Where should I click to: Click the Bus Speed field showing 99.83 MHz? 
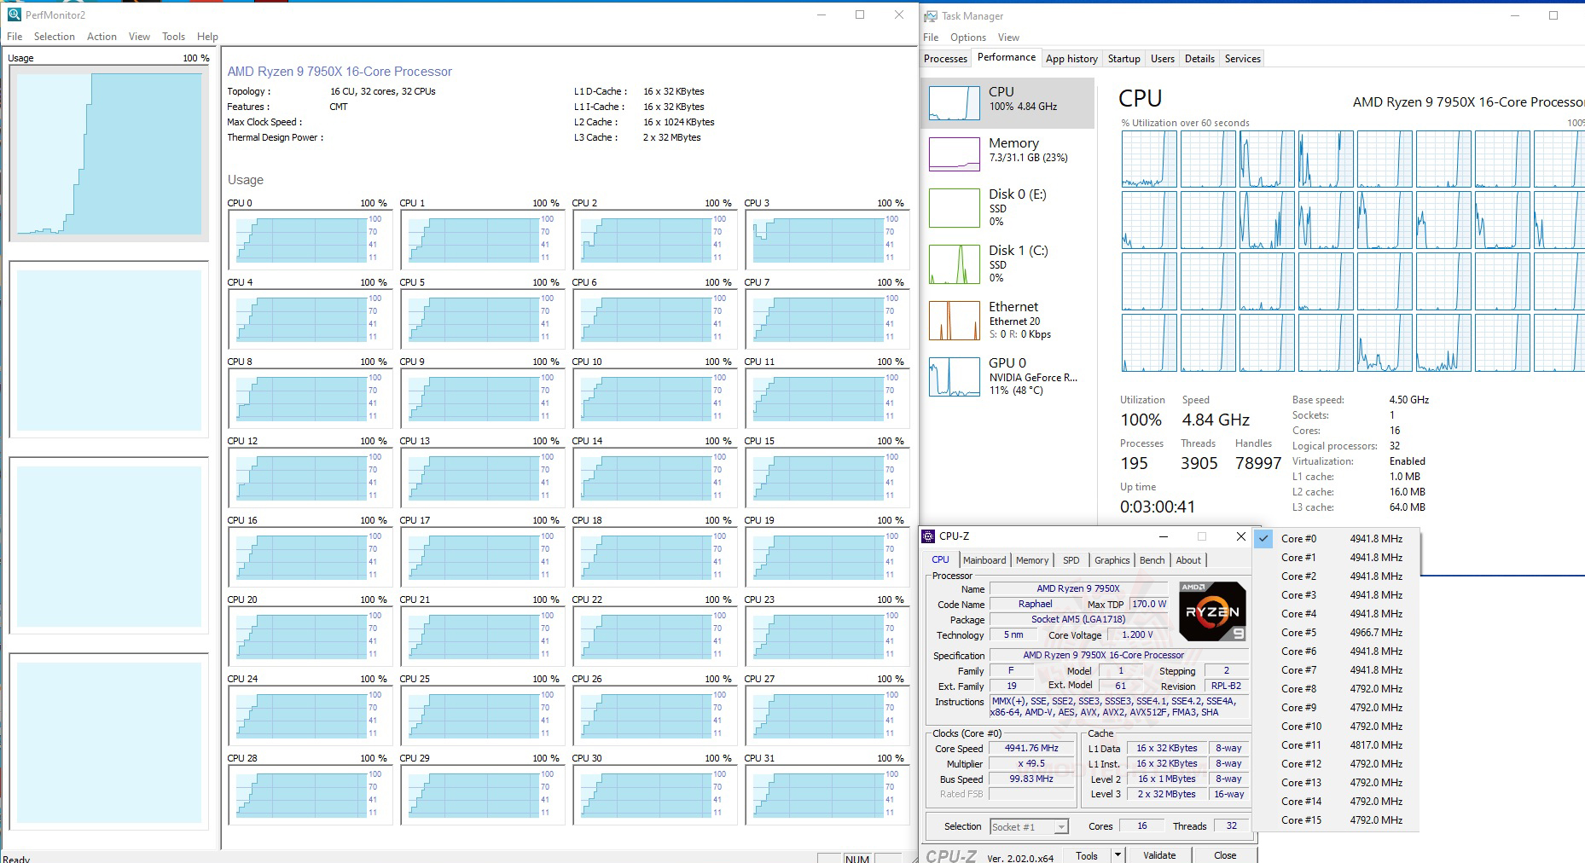coord(1031,779)
